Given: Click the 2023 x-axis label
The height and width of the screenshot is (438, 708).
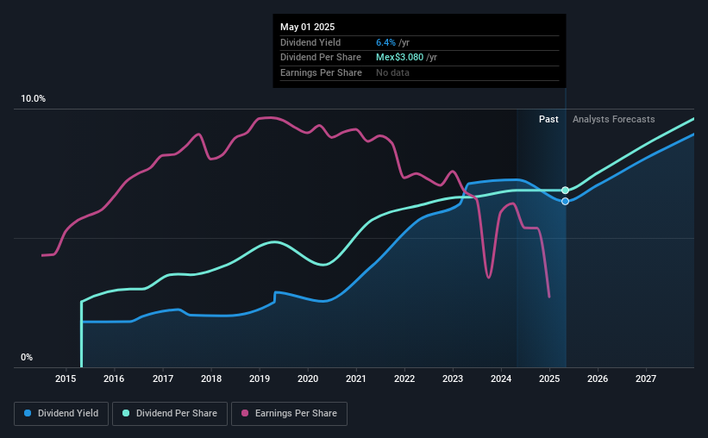Looking at the screenshot, I should tap(453, 379).
